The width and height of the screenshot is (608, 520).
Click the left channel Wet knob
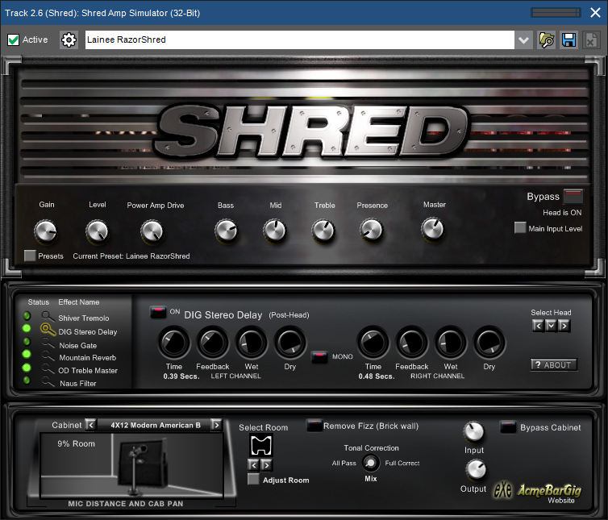click(x=252, y=343)
